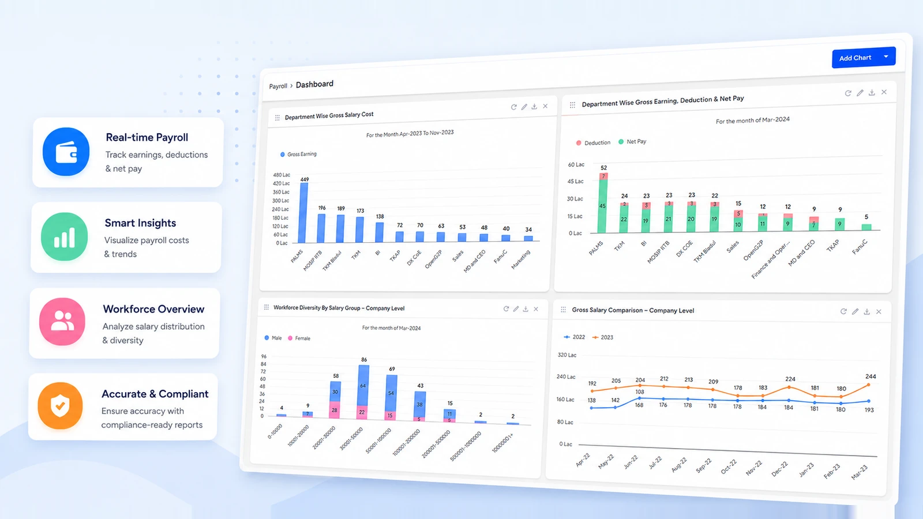Viewport: 923px width, 519px height.
Task: Click drag handle of Gross Salary Comparison chart
Action: [563, 310]
